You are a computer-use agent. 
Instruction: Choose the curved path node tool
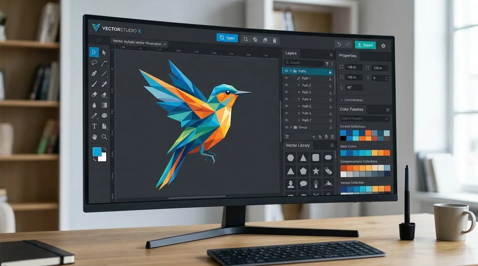[x=104, y=63]
